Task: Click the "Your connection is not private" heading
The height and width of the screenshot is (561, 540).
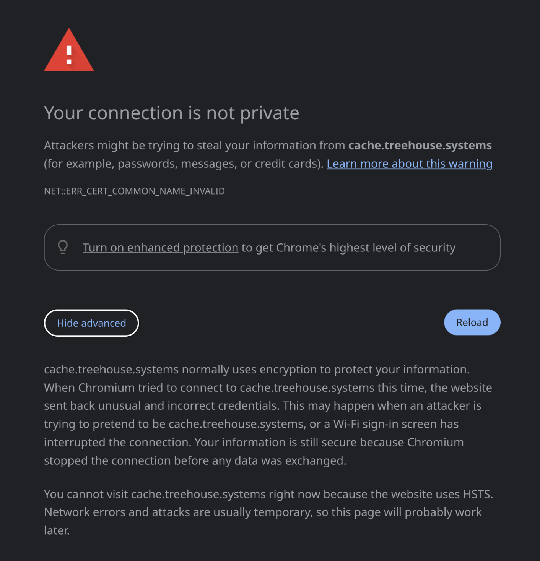Action: (x=171, y=113)
